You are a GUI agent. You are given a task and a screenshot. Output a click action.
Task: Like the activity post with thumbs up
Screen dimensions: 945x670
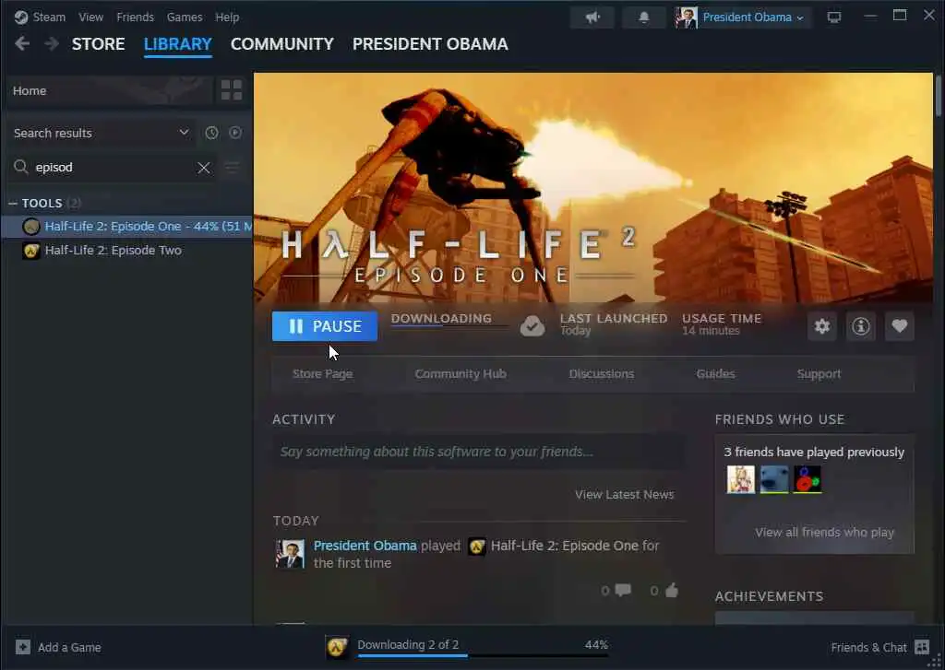(x=672, y=591)
